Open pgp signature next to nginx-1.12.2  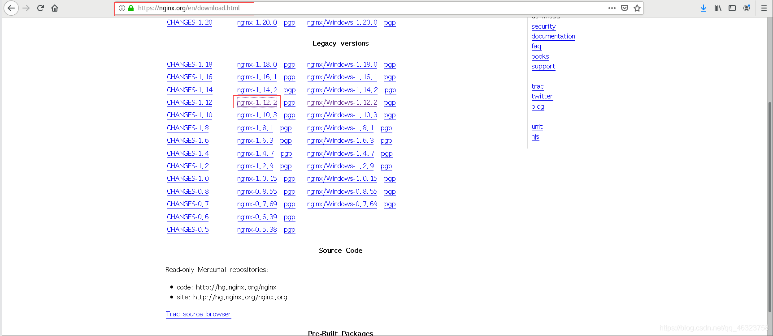(290, 102)
